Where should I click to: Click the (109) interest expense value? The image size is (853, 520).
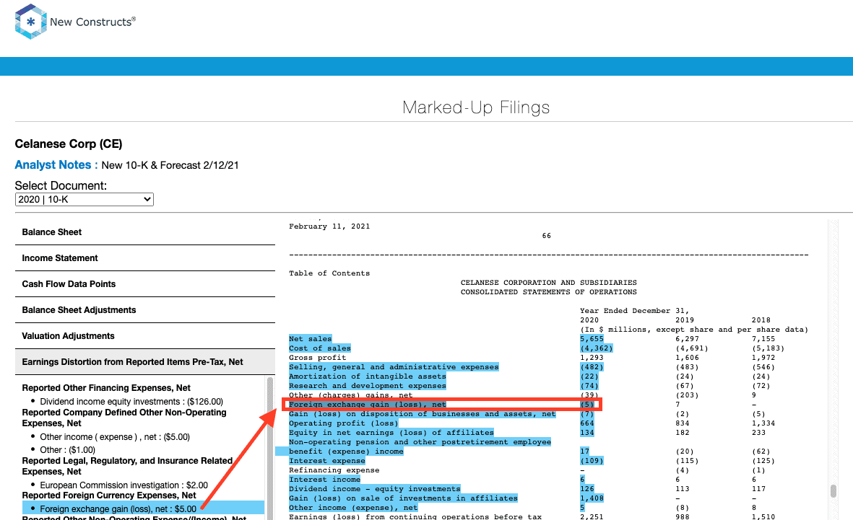[x=592, y=461]
